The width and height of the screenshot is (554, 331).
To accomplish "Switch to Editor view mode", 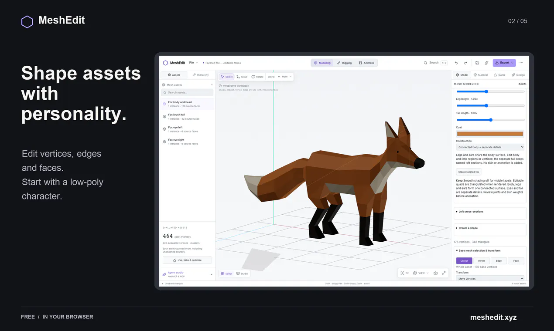I will coord(226,274).
